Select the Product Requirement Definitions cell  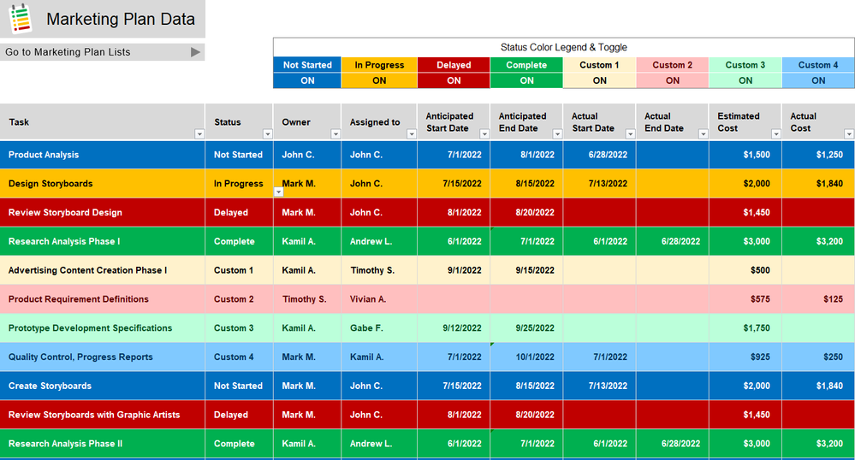103,299
